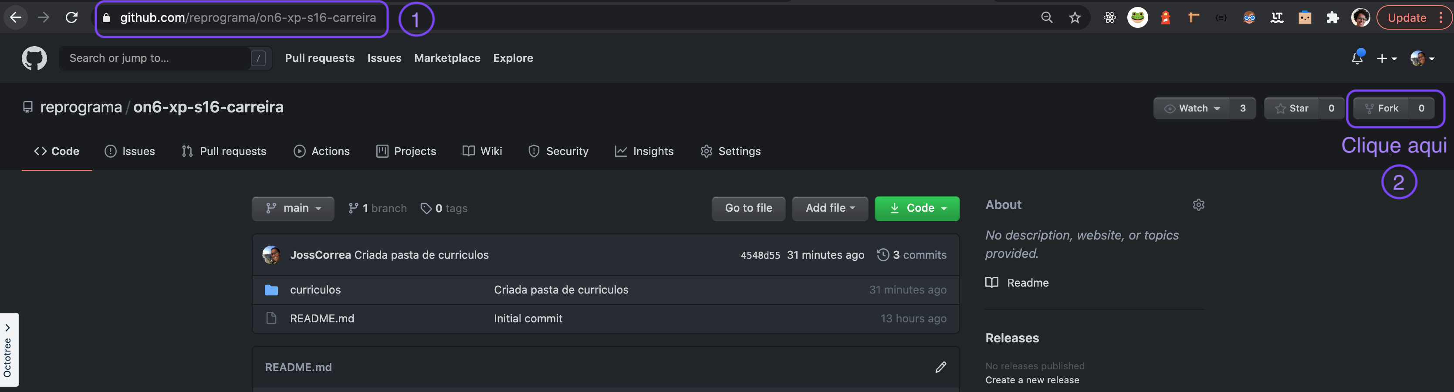Focus the Search or jump to field
This screenshot has width=1454, height=392.
(166, 58)
